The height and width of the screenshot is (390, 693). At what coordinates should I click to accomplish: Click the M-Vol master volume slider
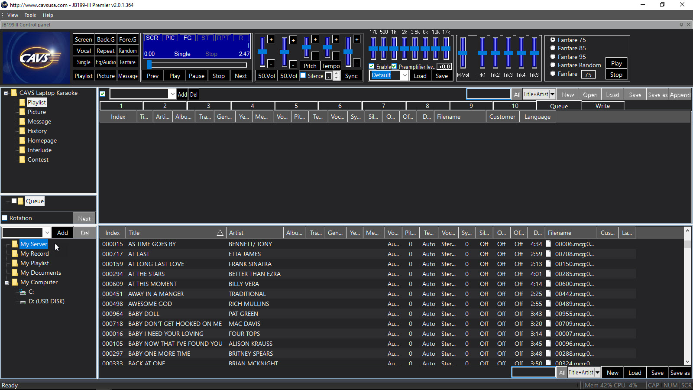coord(463,52)
